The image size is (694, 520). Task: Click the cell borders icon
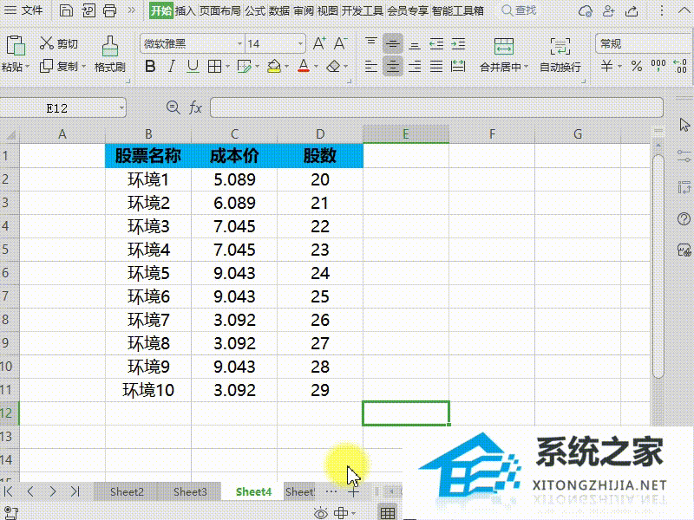click(x=214, y=67)
